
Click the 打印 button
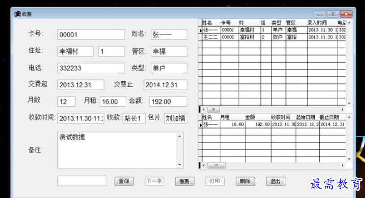click(215, 181)
